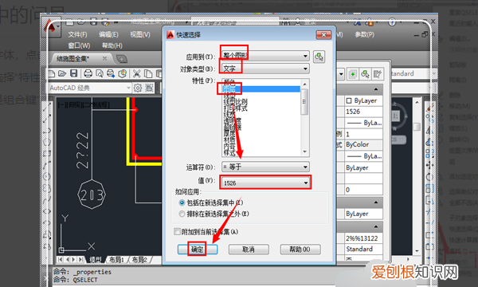The height and width of the screenshot is (287, 478).
Task: Click the 取消 button in Quick Select
Action: 249,250
